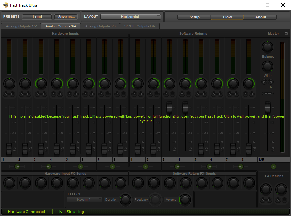291x216 pixels.
Task: Switch to Analog Outputs 1/2 tab
Action: pyautogui.click(x=21, y=26)
